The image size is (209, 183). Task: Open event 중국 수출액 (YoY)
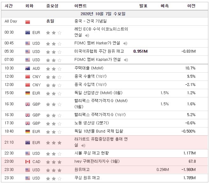pyautogui.click(x=90, y=76)
